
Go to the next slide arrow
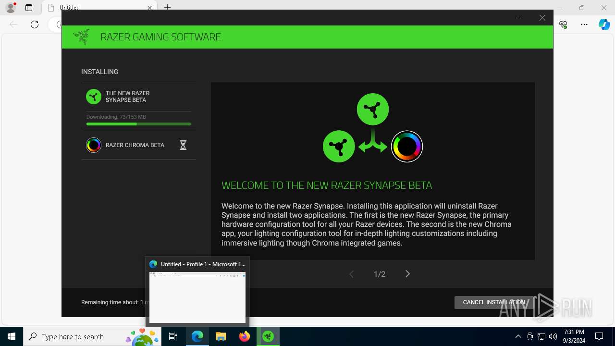point(407,274)
